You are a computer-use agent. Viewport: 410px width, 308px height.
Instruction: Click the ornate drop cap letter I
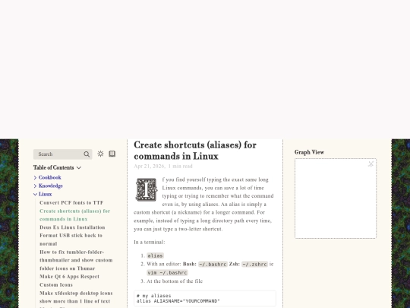pos(147,189)
